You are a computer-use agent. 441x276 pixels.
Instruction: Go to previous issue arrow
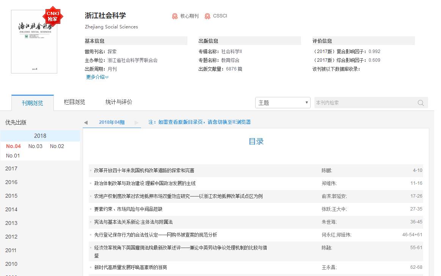tap(86, 122)
